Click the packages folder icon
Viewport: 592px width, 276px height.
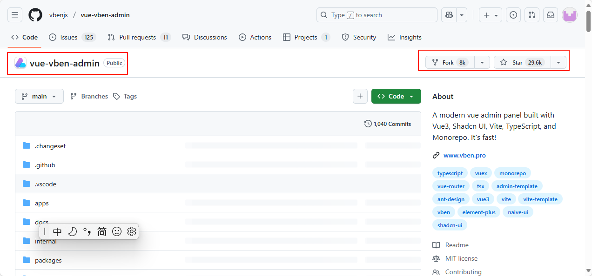[27, 260]
